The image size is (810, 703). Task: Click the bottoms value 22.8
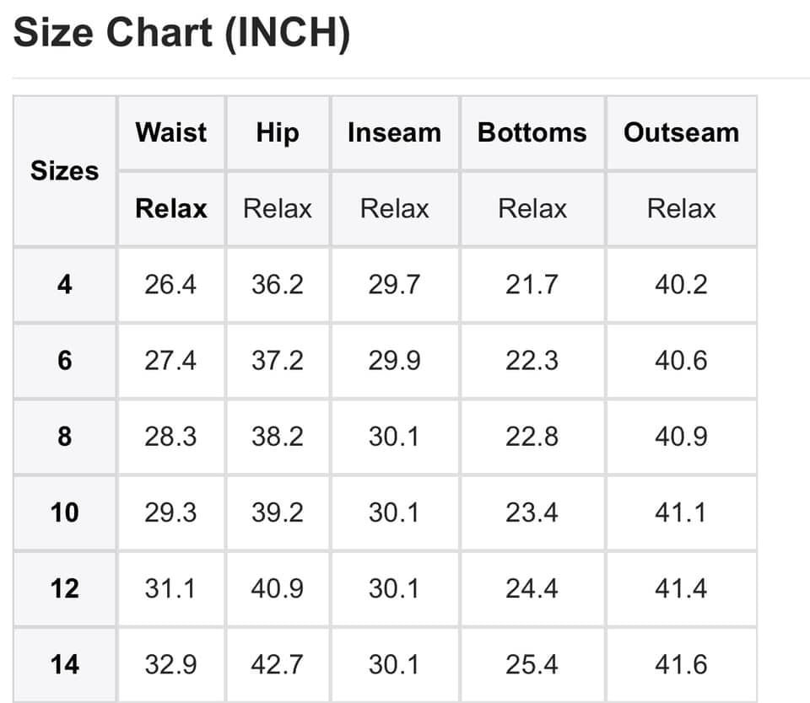532,436
